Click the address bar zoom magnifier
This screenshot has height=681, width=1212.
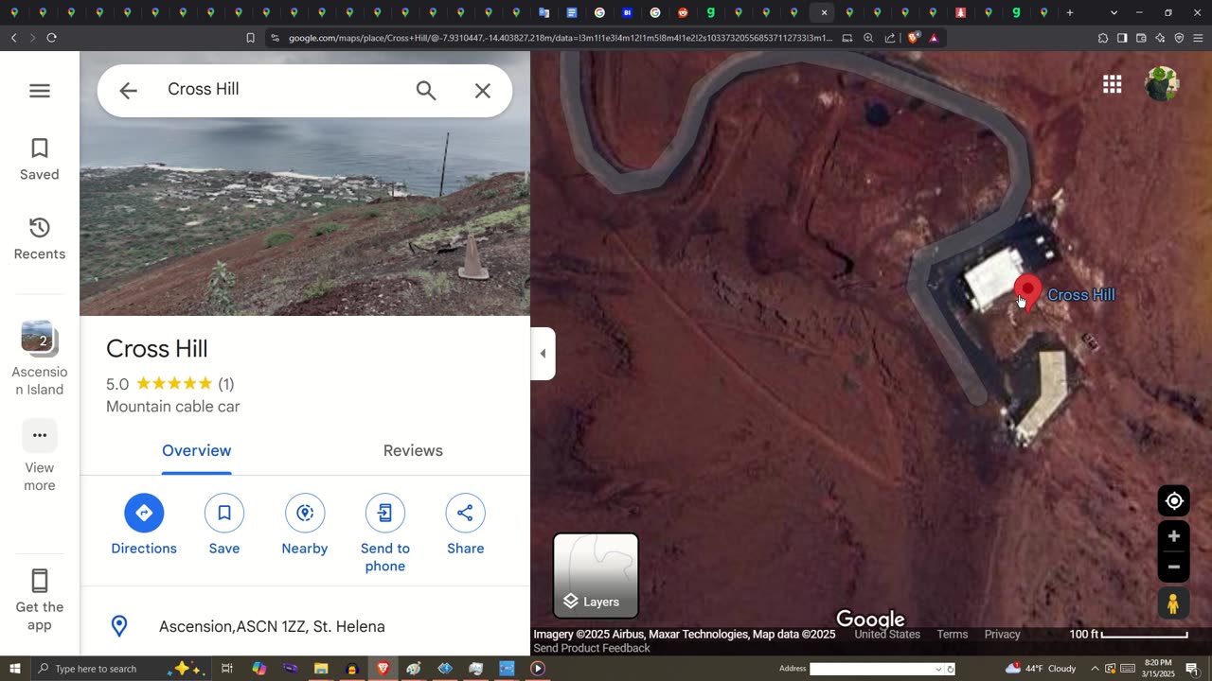(868, 38)
